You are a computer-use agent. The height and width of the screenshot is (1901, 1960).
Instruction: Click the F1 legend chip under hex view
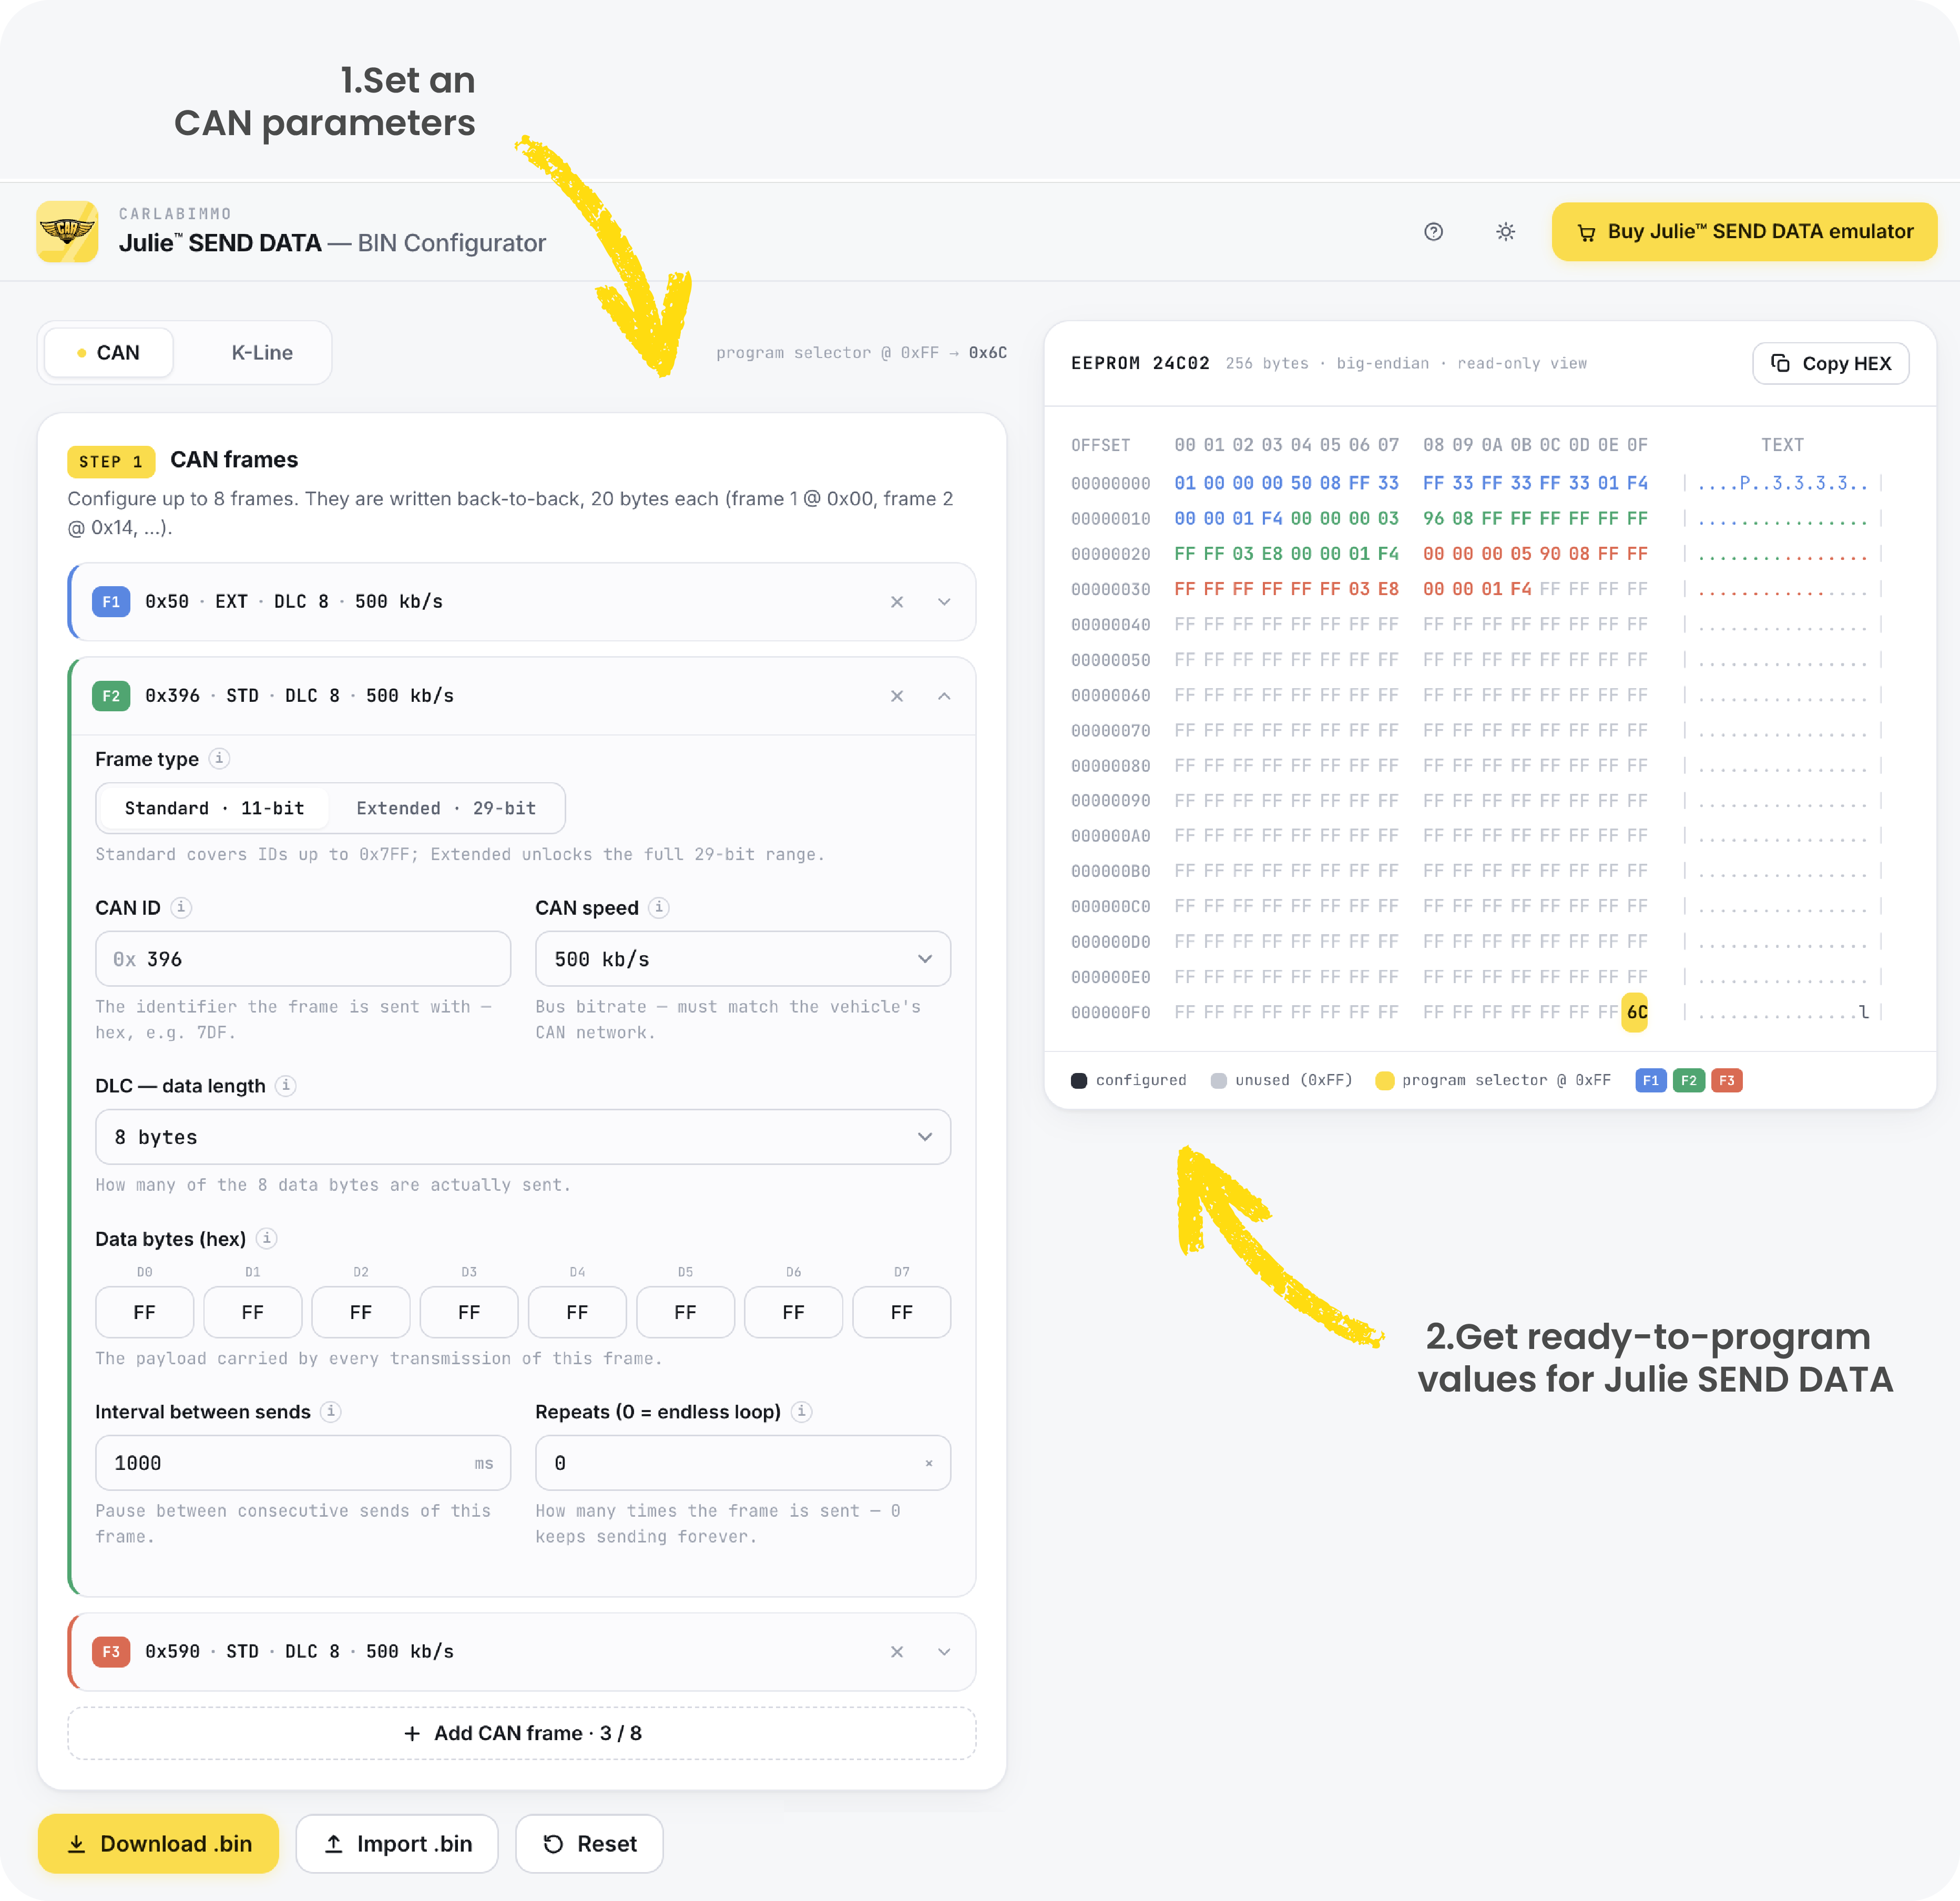click(1651, 1081)
